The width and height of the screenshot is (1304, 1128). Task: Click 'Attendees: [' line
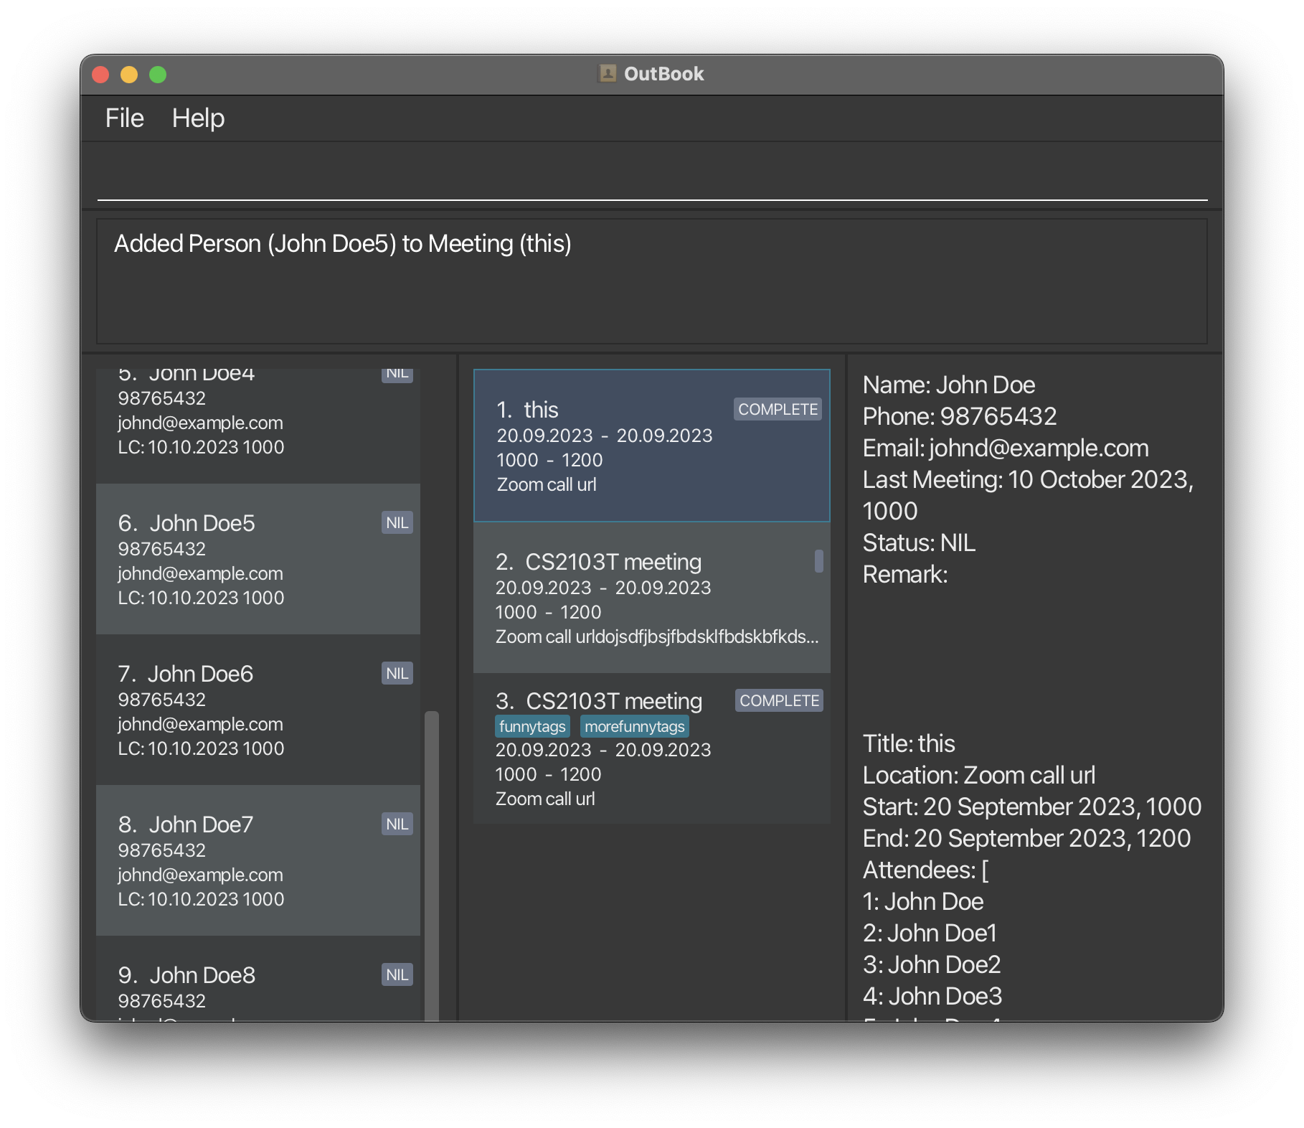925,870
